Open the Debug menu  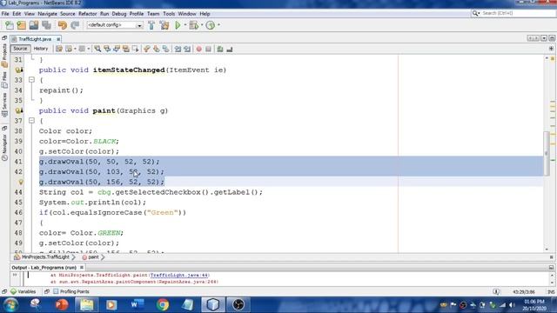[119, 14]
